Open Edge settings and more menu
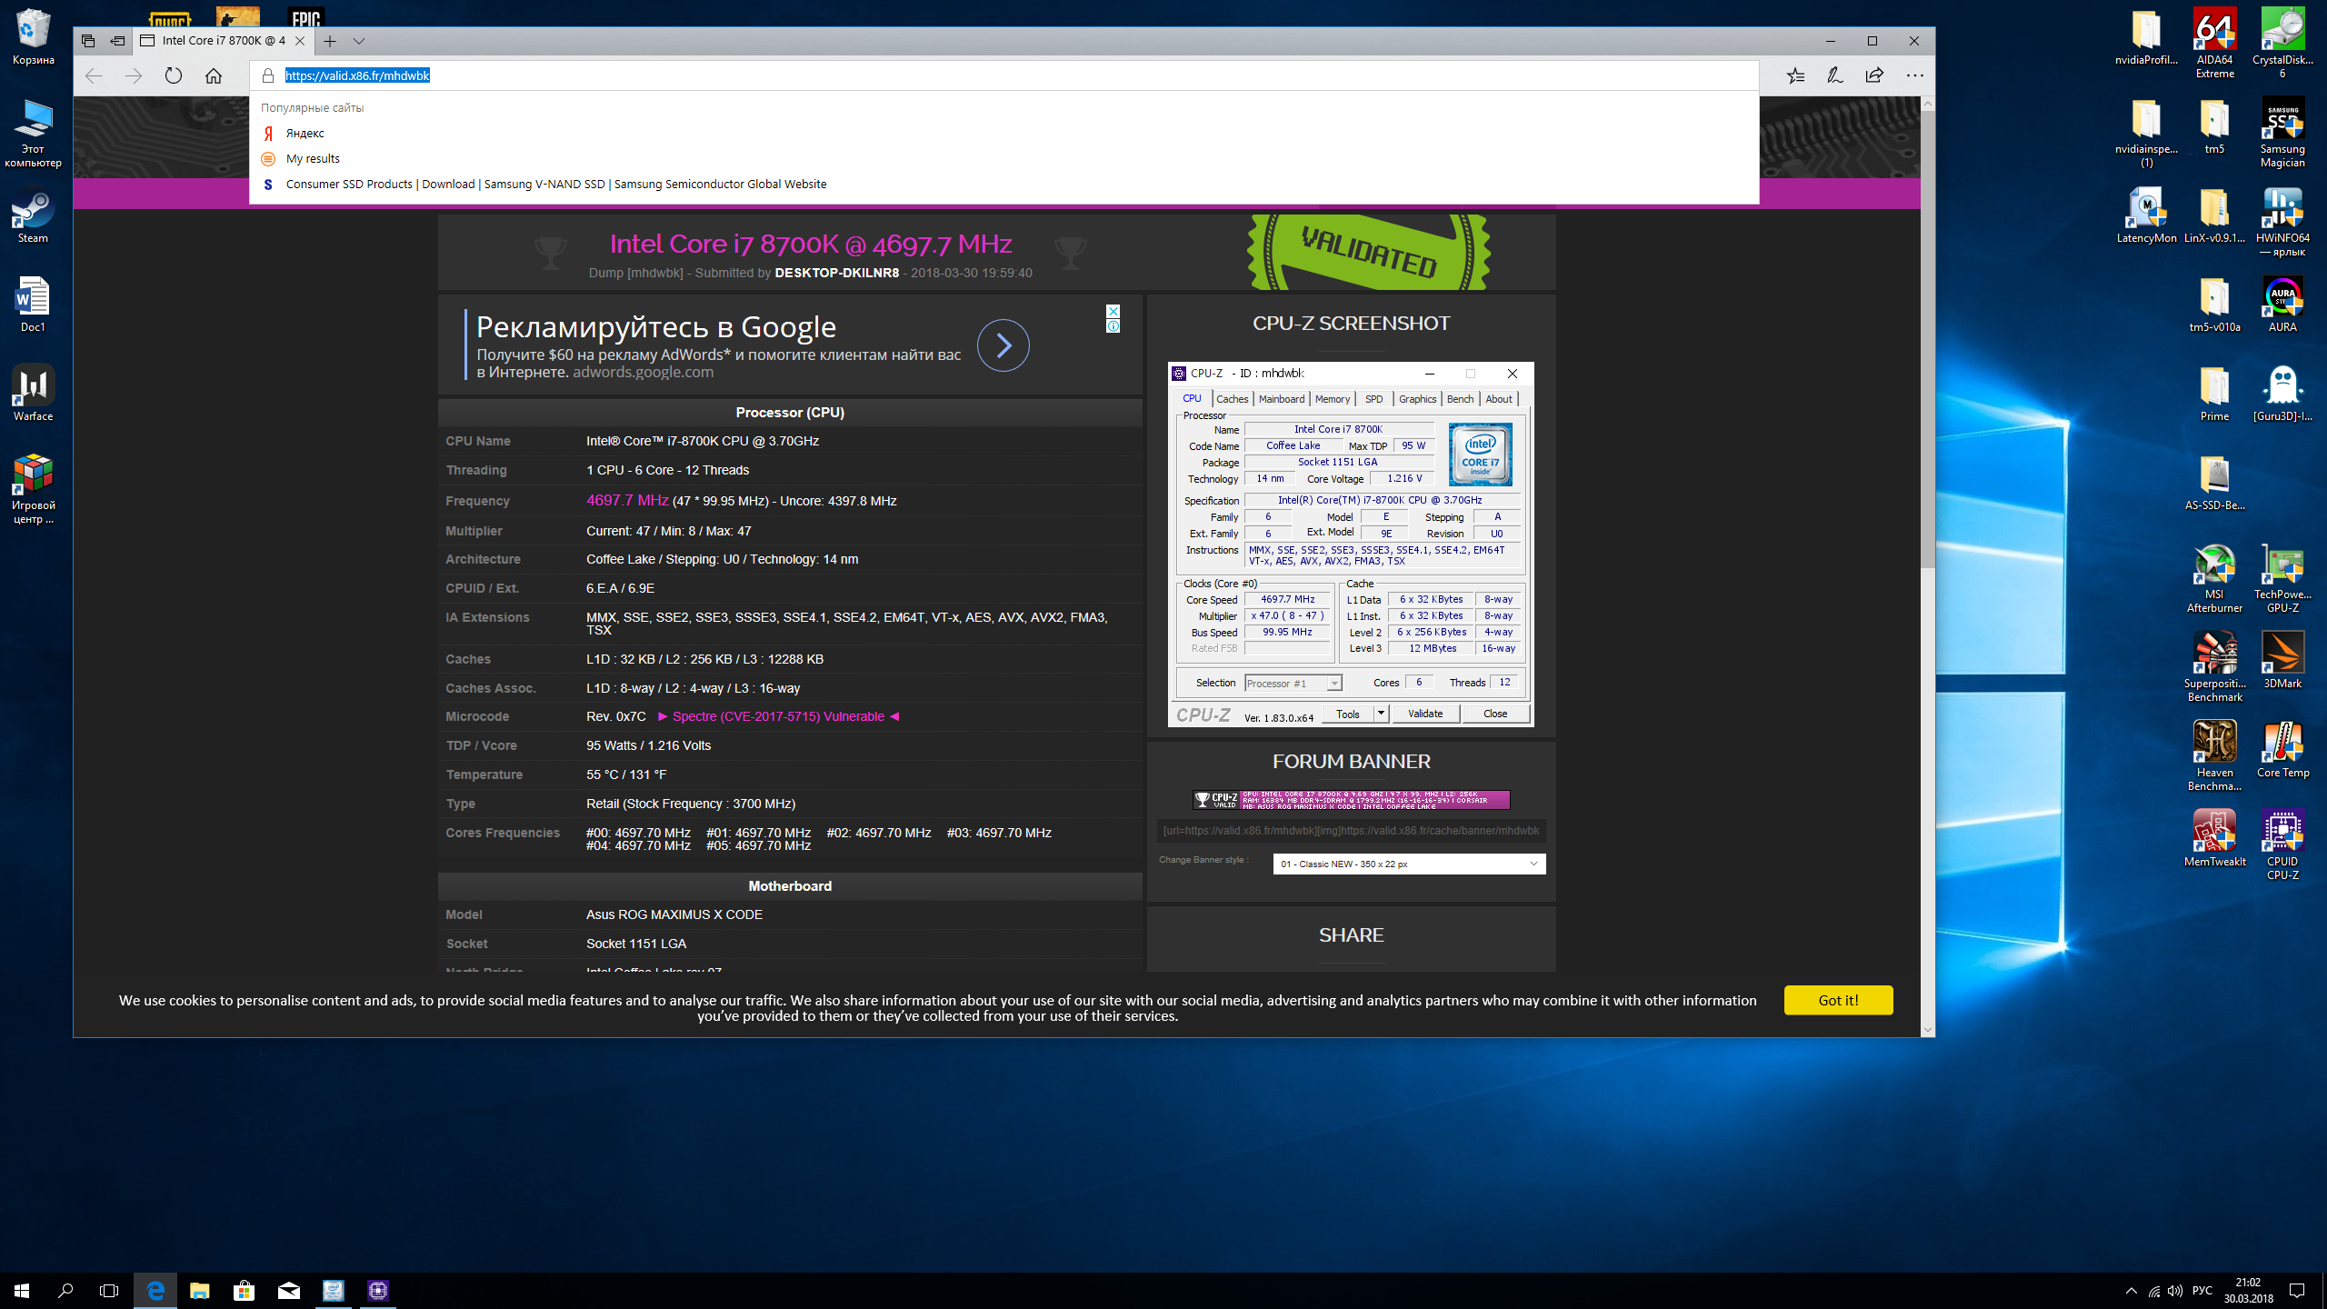Image resolution: width=2327 pixels, height=1309 pixels. (1914, 75)
